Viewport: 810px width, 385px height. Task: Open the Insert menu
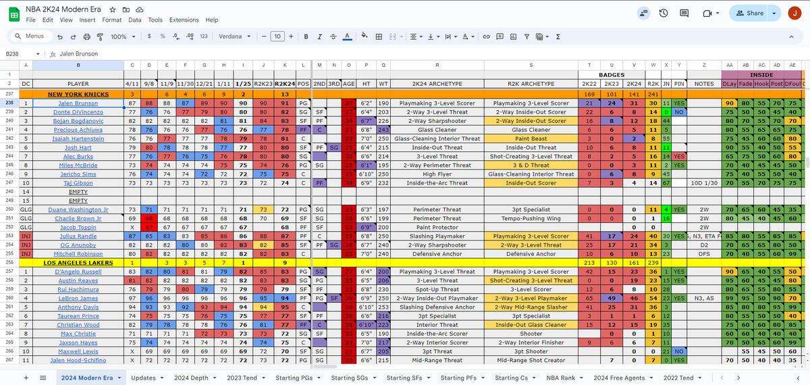point(87,20)
